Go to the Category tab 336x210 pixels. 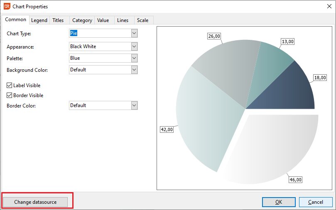point(82,20)
